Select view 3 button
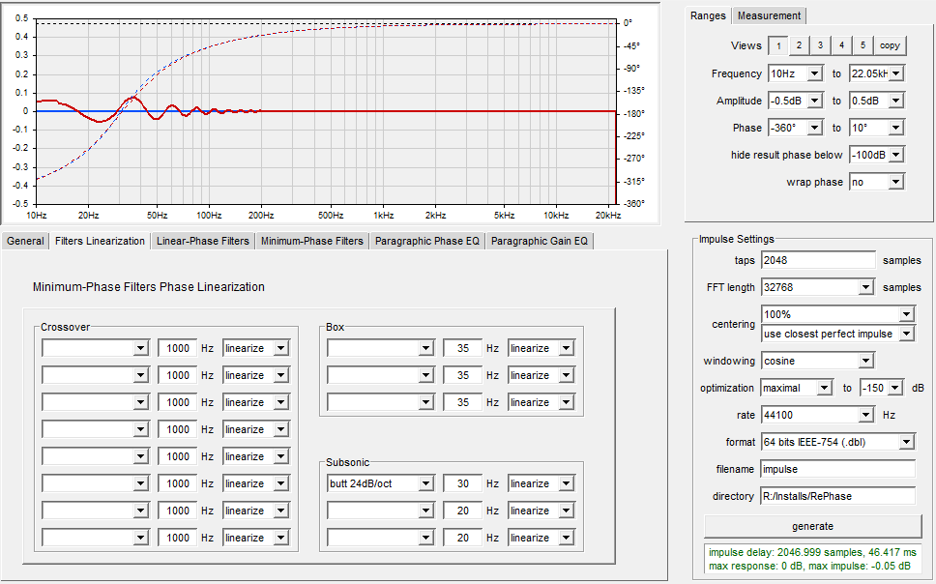The height and width of the screenshot is (584, 936). [x=820, y=45]
